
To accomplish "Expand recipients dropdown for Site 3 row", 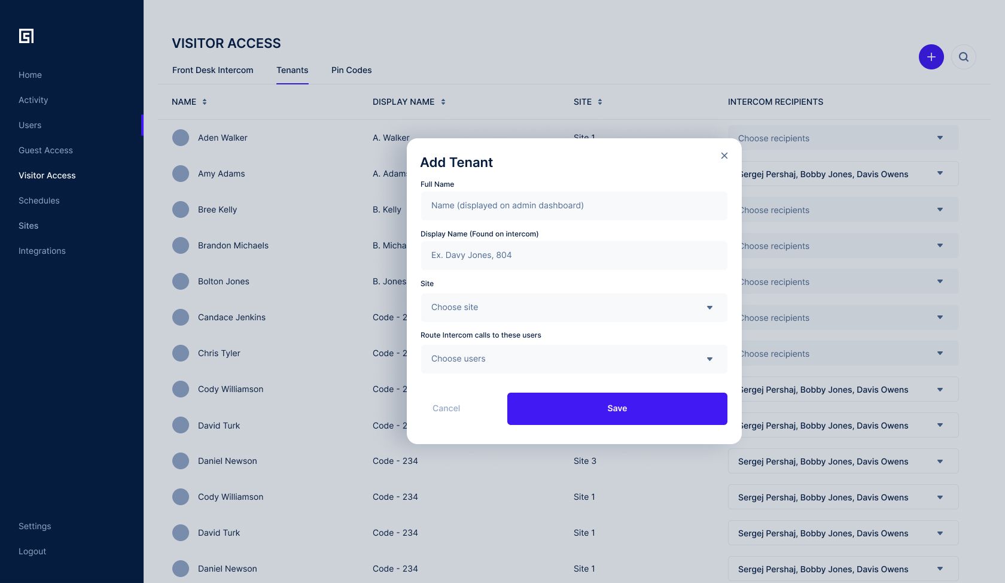I will [940, 461].
